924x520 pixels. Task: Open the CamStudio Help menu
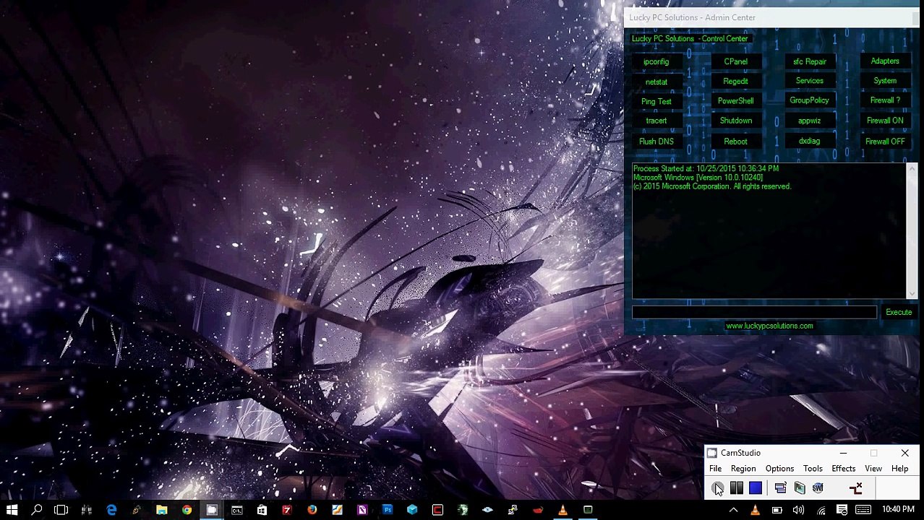[899, 469]
